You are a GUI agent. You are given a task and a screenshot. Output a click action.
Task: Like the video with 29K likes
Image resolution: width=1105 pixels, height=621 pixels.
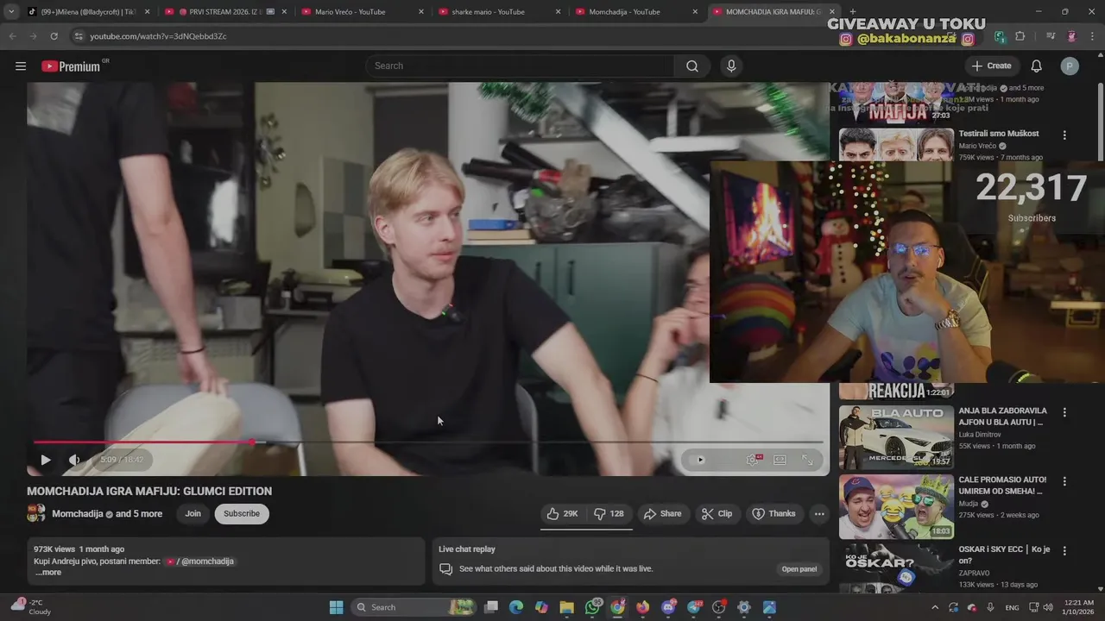pos(562,513)
